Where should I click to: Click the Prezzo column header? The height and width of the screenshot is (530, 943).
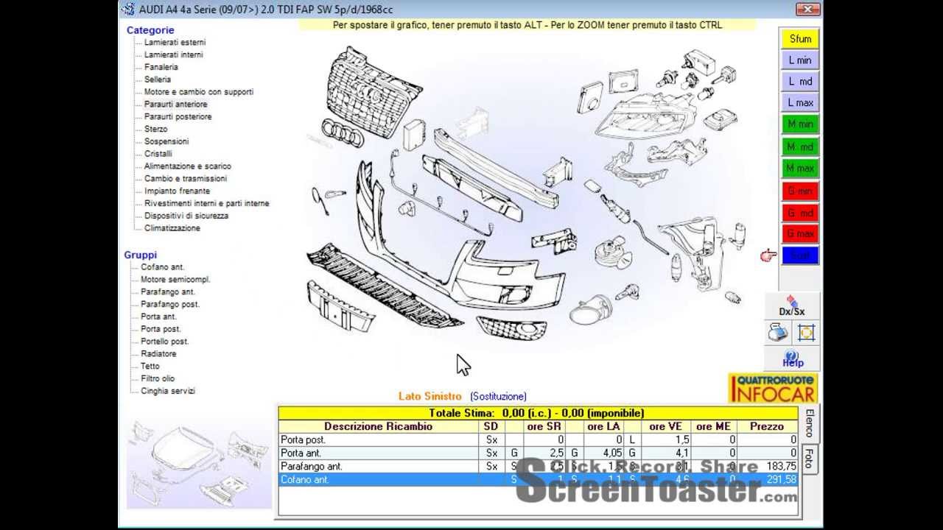click(766, 426)
